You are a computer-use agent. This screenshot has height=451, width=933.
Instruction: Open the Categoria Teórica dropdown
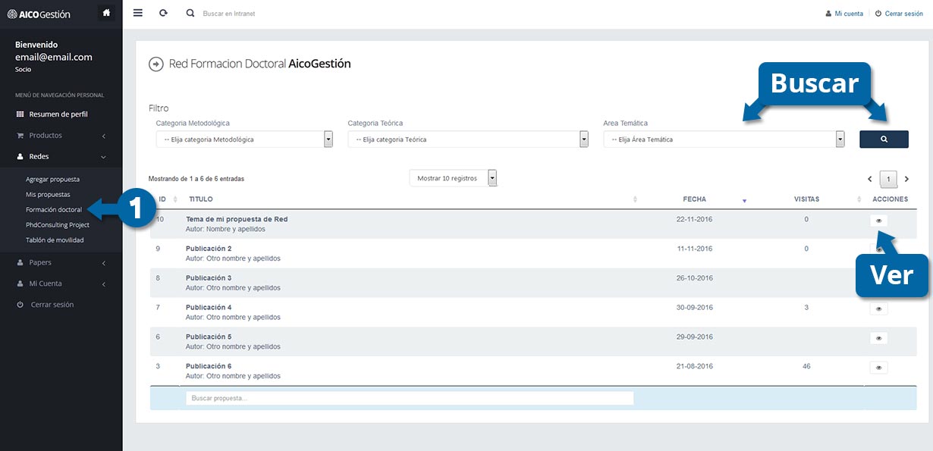(468, 139)
